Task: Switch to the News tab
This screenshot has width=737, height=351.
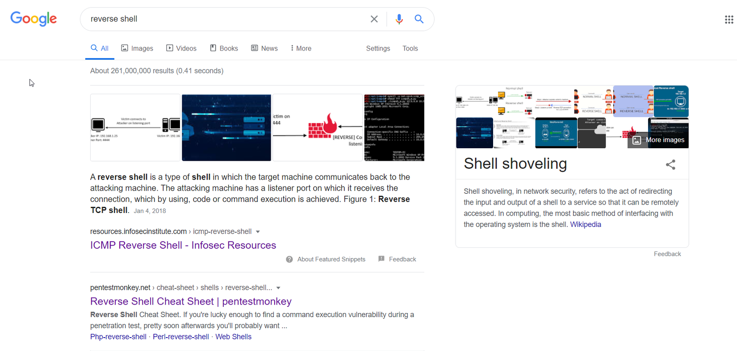Action: point(264,48)
